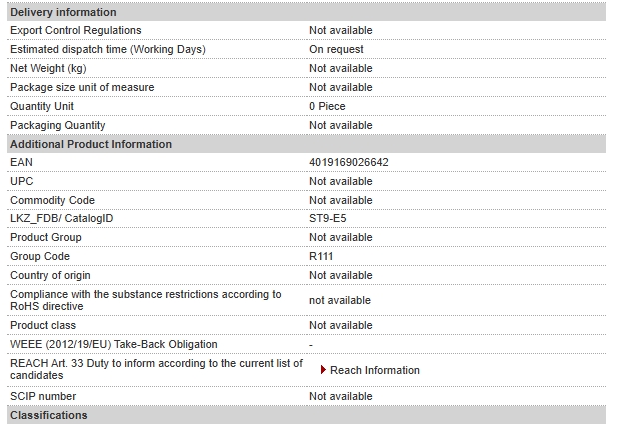Select the EAN number 4019169026642

349,162
